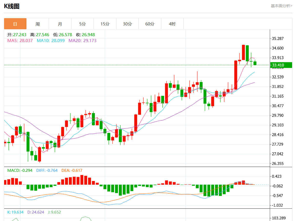Click the 低:26.578 low price text
This screenshot has width=298, height=221.
(x=63, y=35)
